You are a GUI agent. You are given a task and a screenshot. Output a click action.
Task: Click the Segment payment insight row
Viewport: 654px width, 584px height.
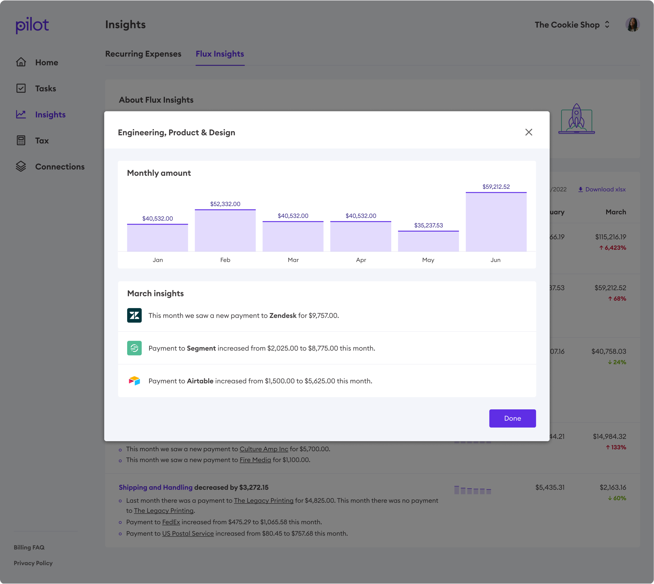(327, 348)
